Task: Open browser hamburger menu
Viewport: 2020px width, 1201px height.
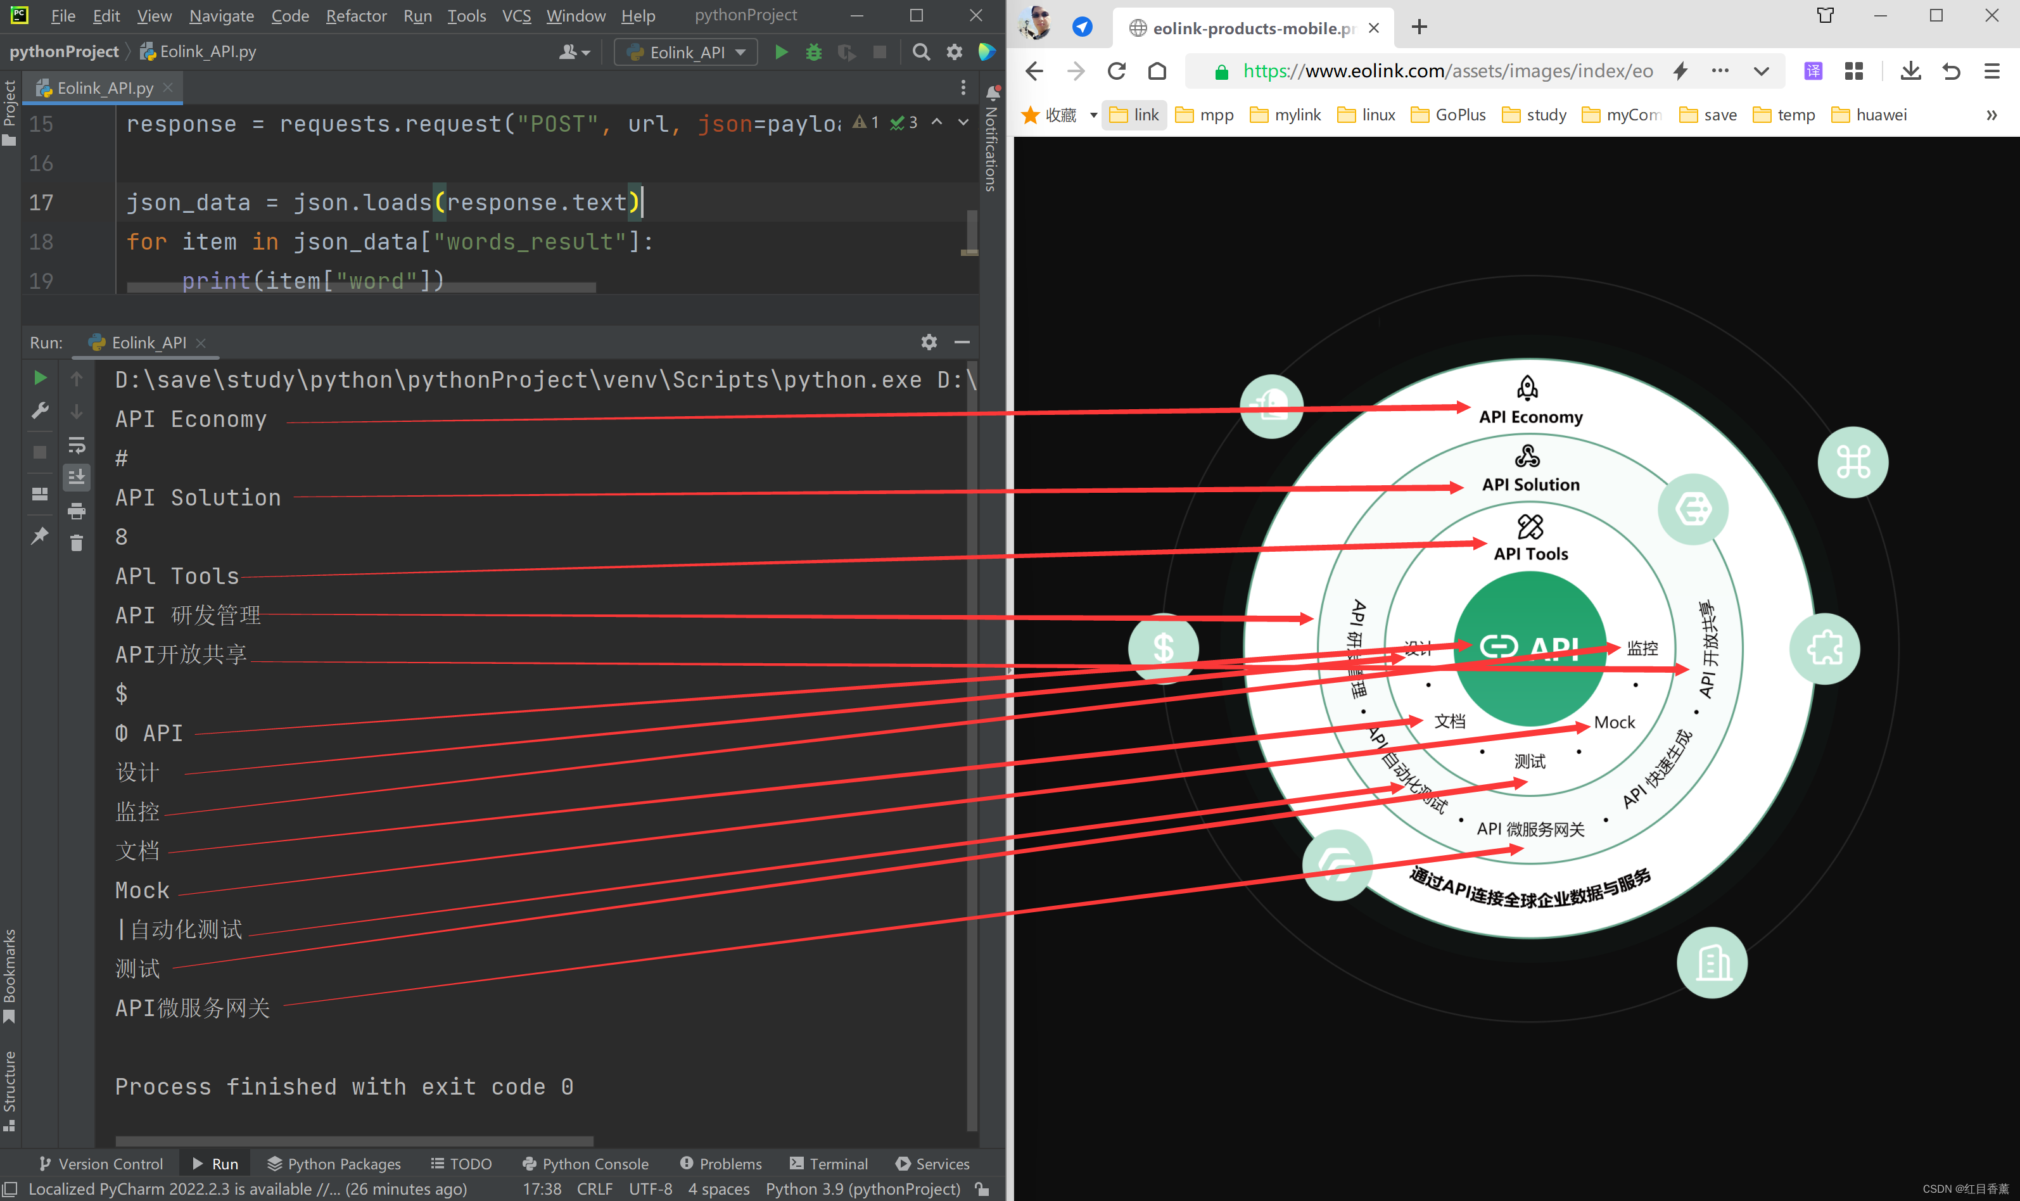Action: (x=1991, y=71)
